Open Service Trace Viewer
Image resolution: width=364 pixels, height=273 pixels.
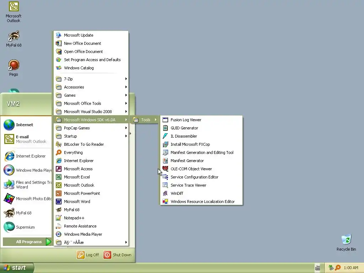coord(201,185)
